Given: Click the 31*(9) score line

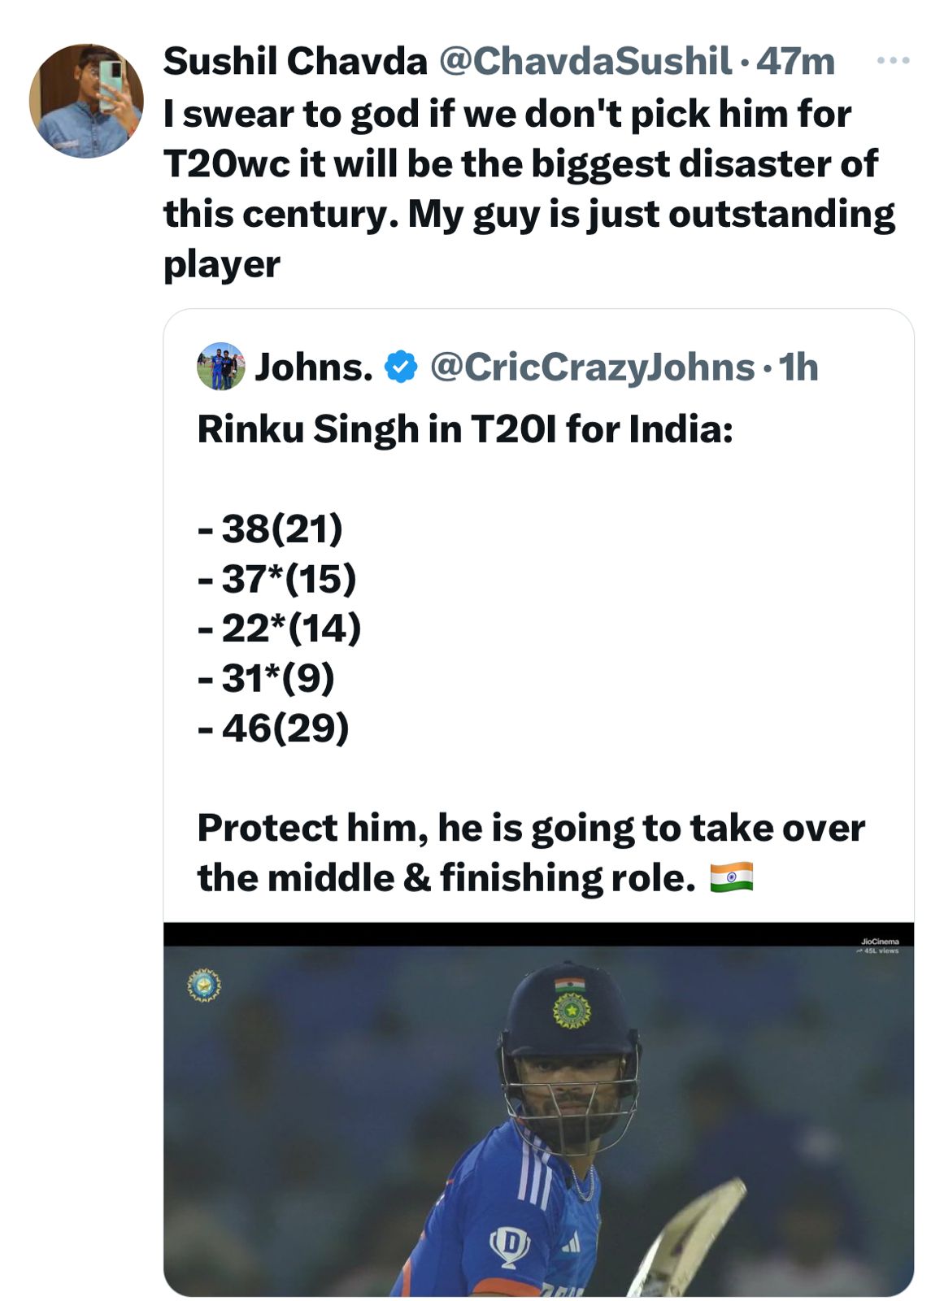Looking at the screenshot, I should (x=267, y=677).
